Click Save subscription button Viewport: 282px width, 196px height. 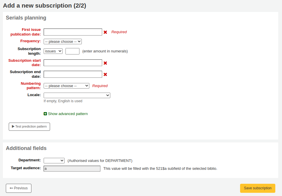258,188
